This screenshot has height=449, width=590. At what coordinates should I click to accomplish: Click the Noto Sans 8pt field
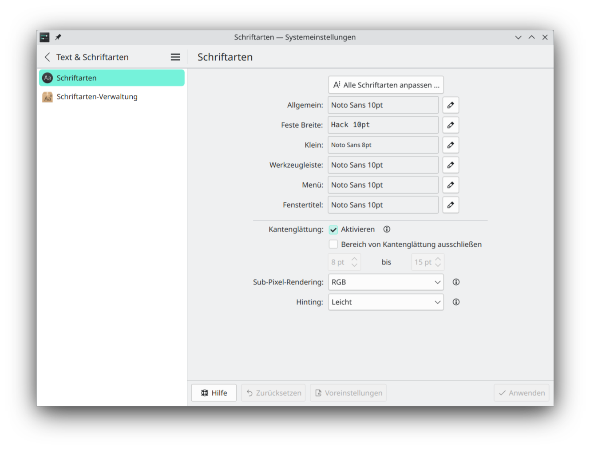click(x=383, y=145)
